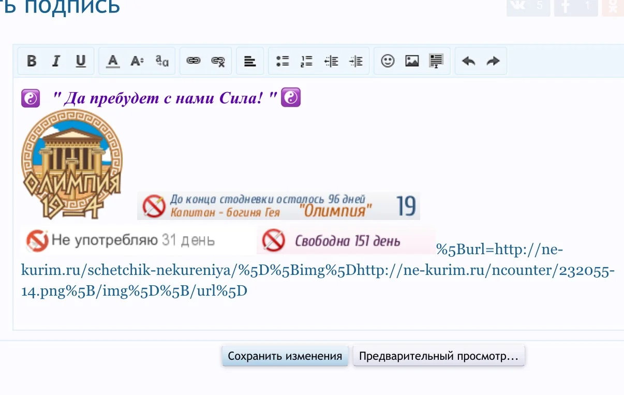Click the 14.png%5B/img%5D%5B/url%5D text line
624x395 pixels.
coord(134,291)
